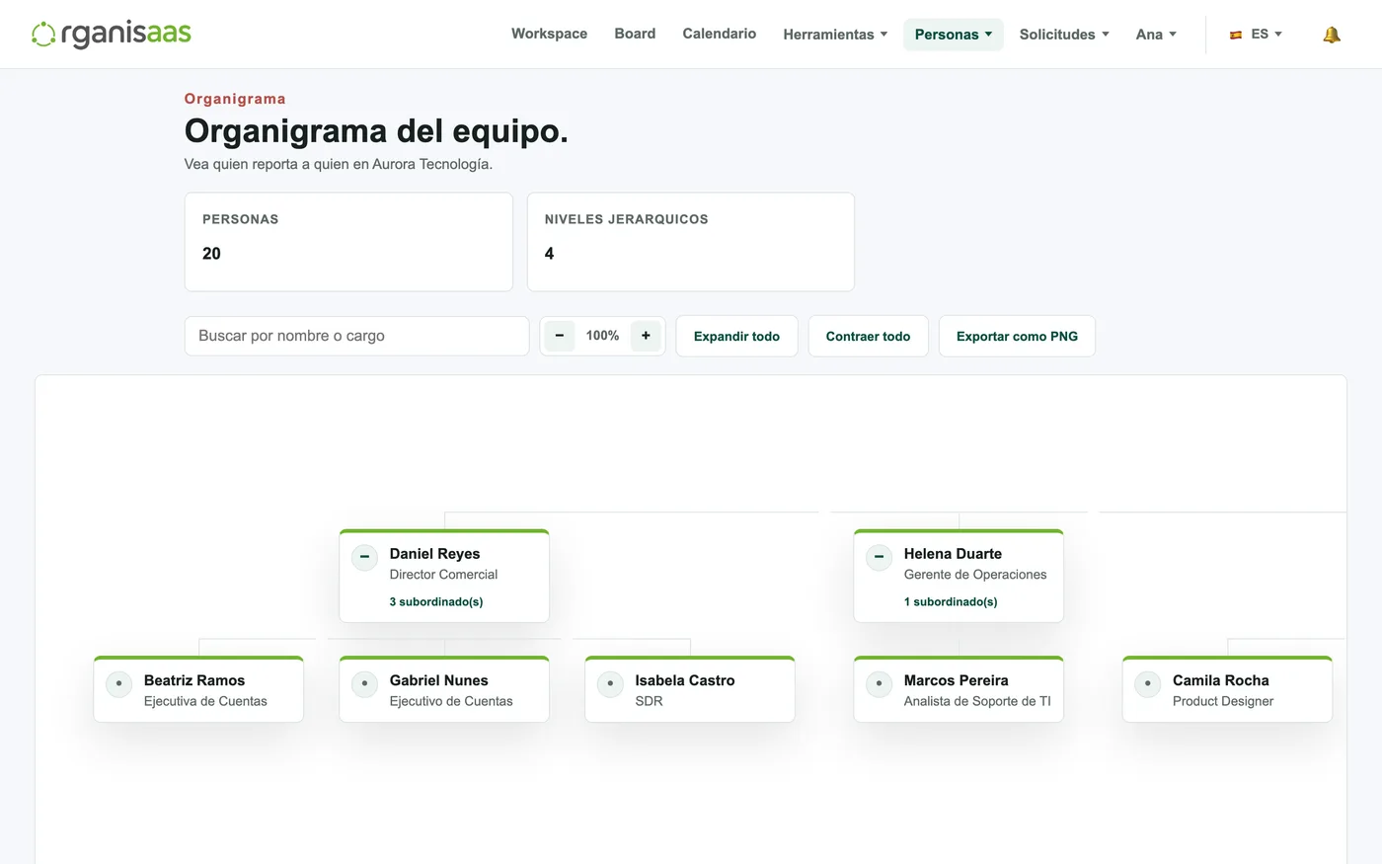Focus the Buscar por nombre o cargo field
This screenshot has height=864, width=1382.
[x=356, y=336]
